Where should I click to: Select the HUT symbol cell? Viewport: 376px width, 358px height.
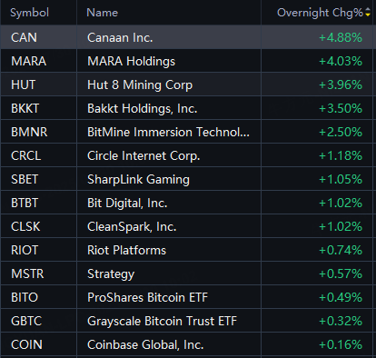click(24, 85)
